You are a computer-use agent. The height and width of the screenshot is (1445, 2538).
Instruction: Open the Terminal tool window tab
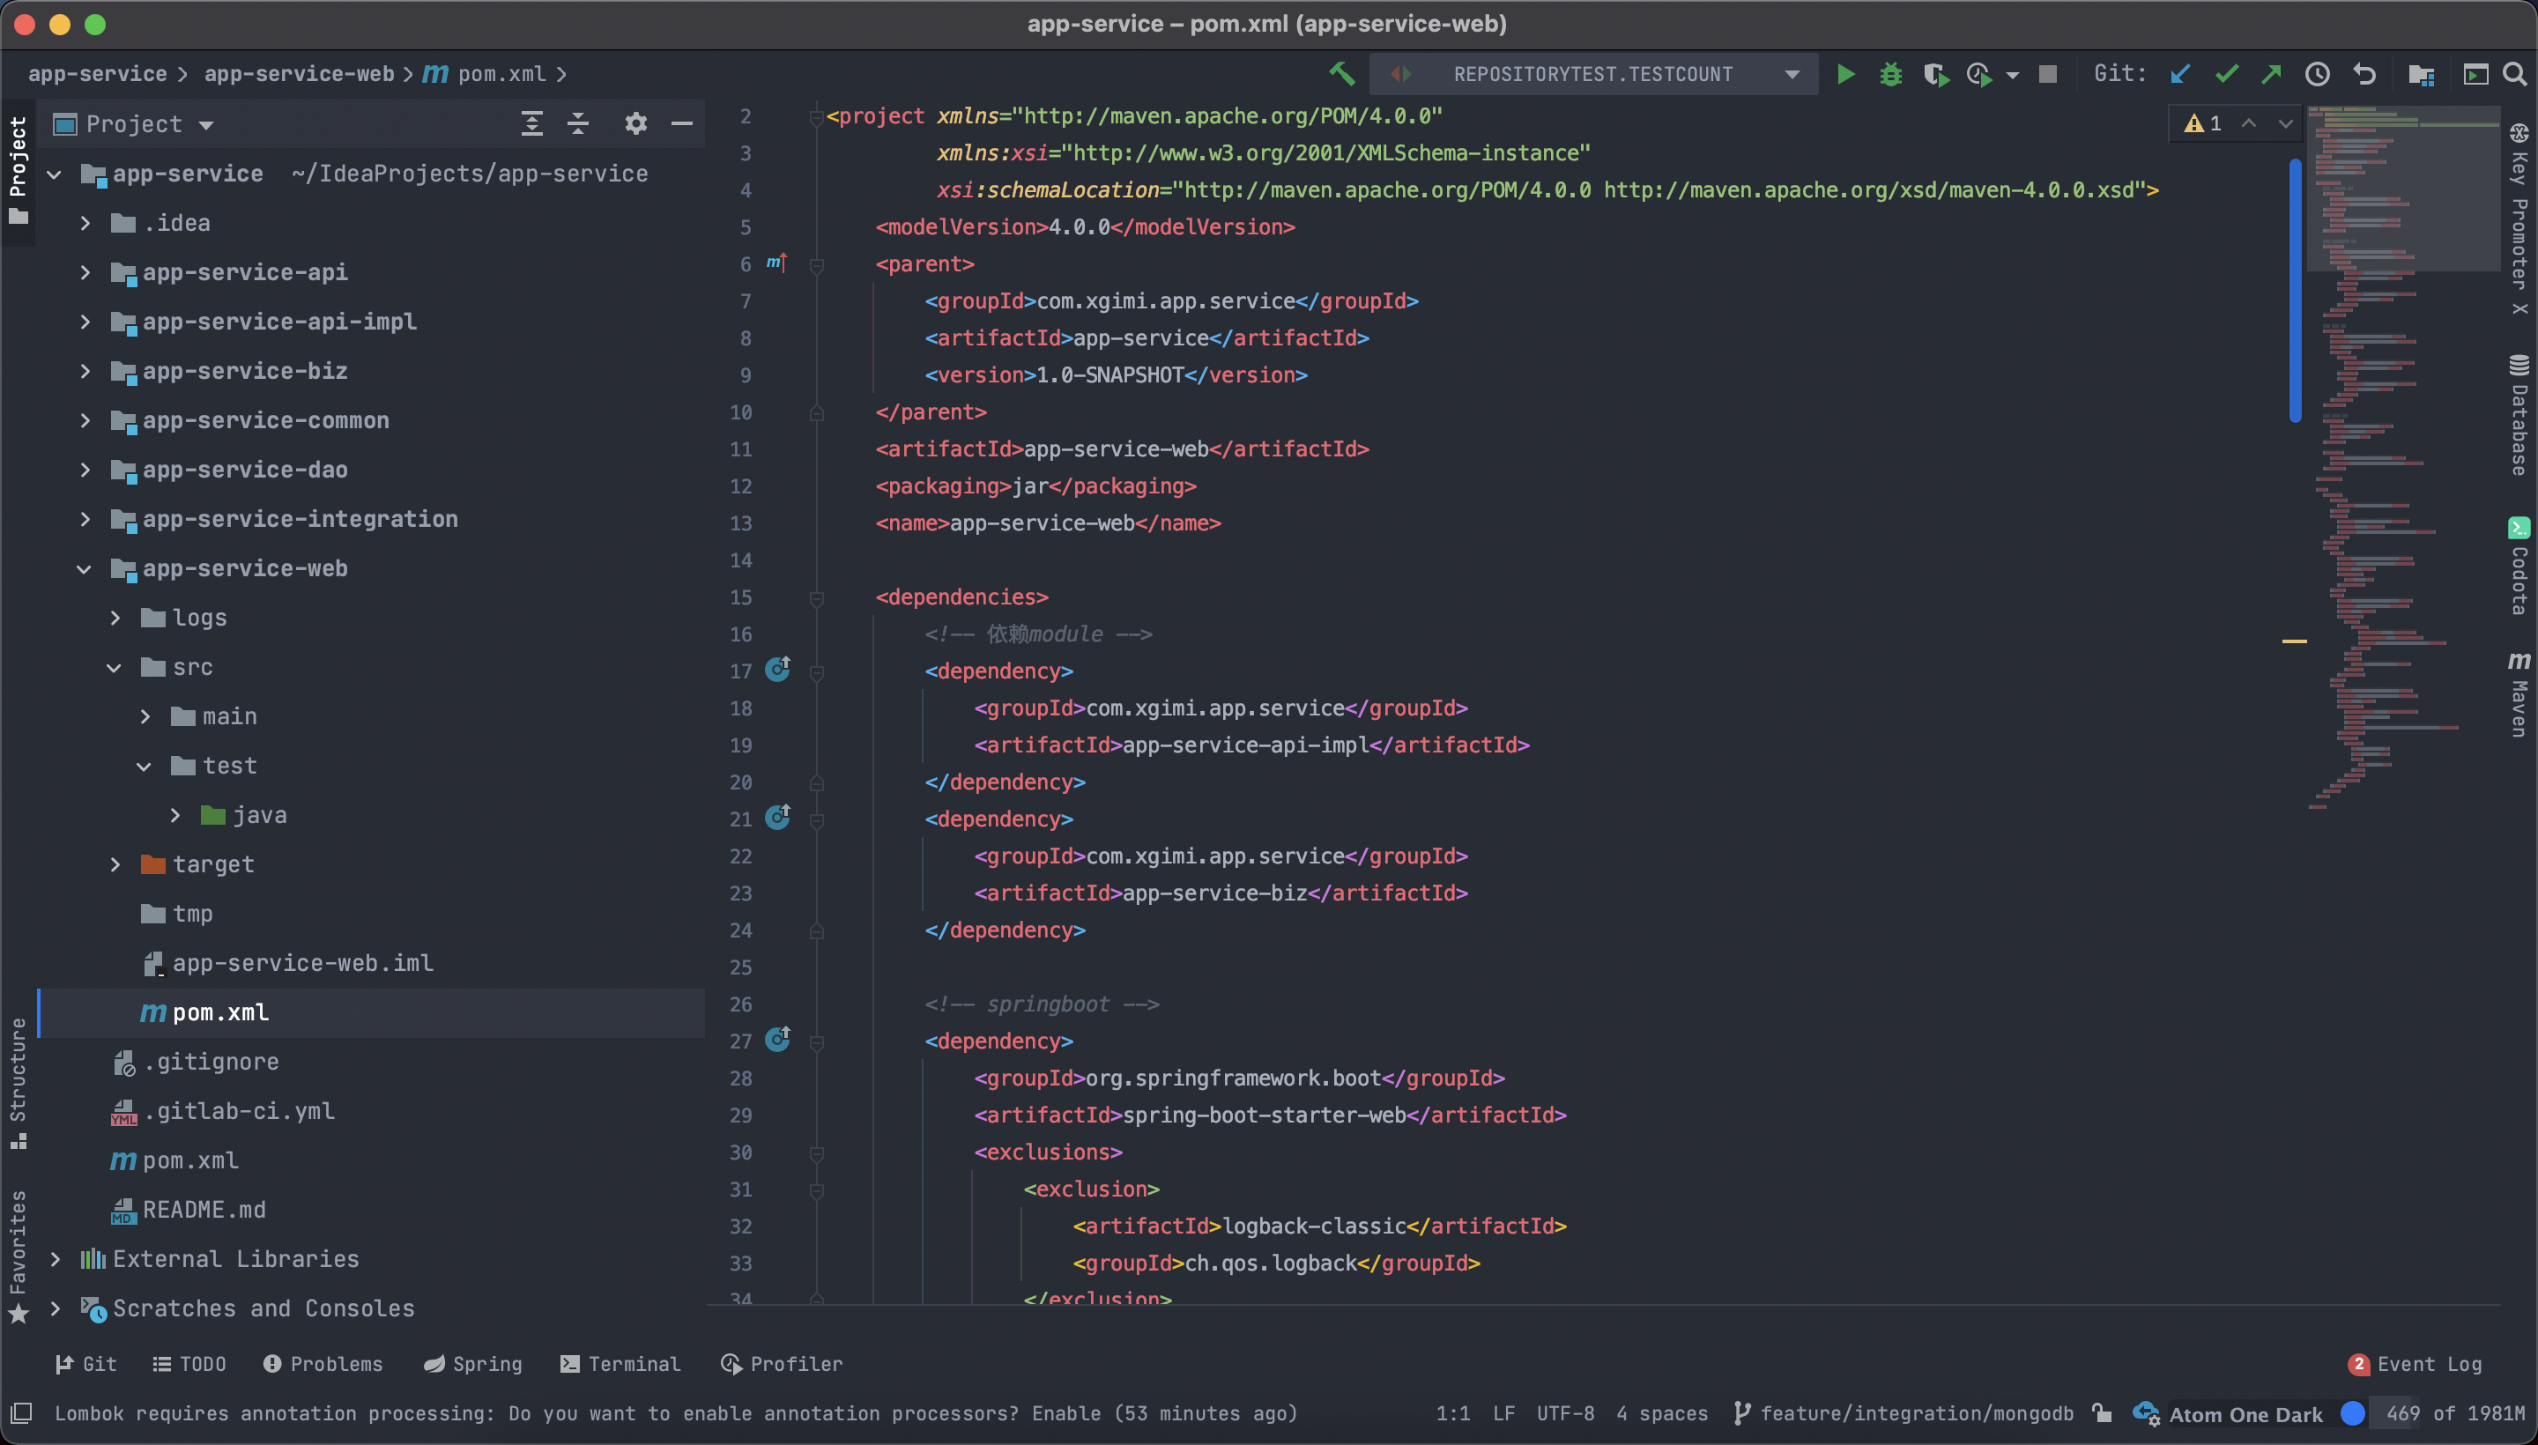click(620, 1364)
